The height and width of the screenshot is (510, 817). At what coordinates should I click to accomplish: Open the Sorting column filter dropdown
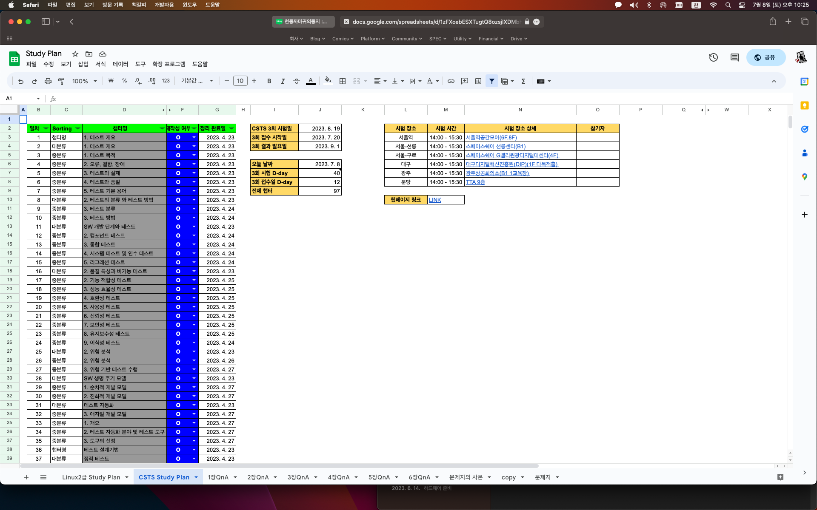coord(77,128)
